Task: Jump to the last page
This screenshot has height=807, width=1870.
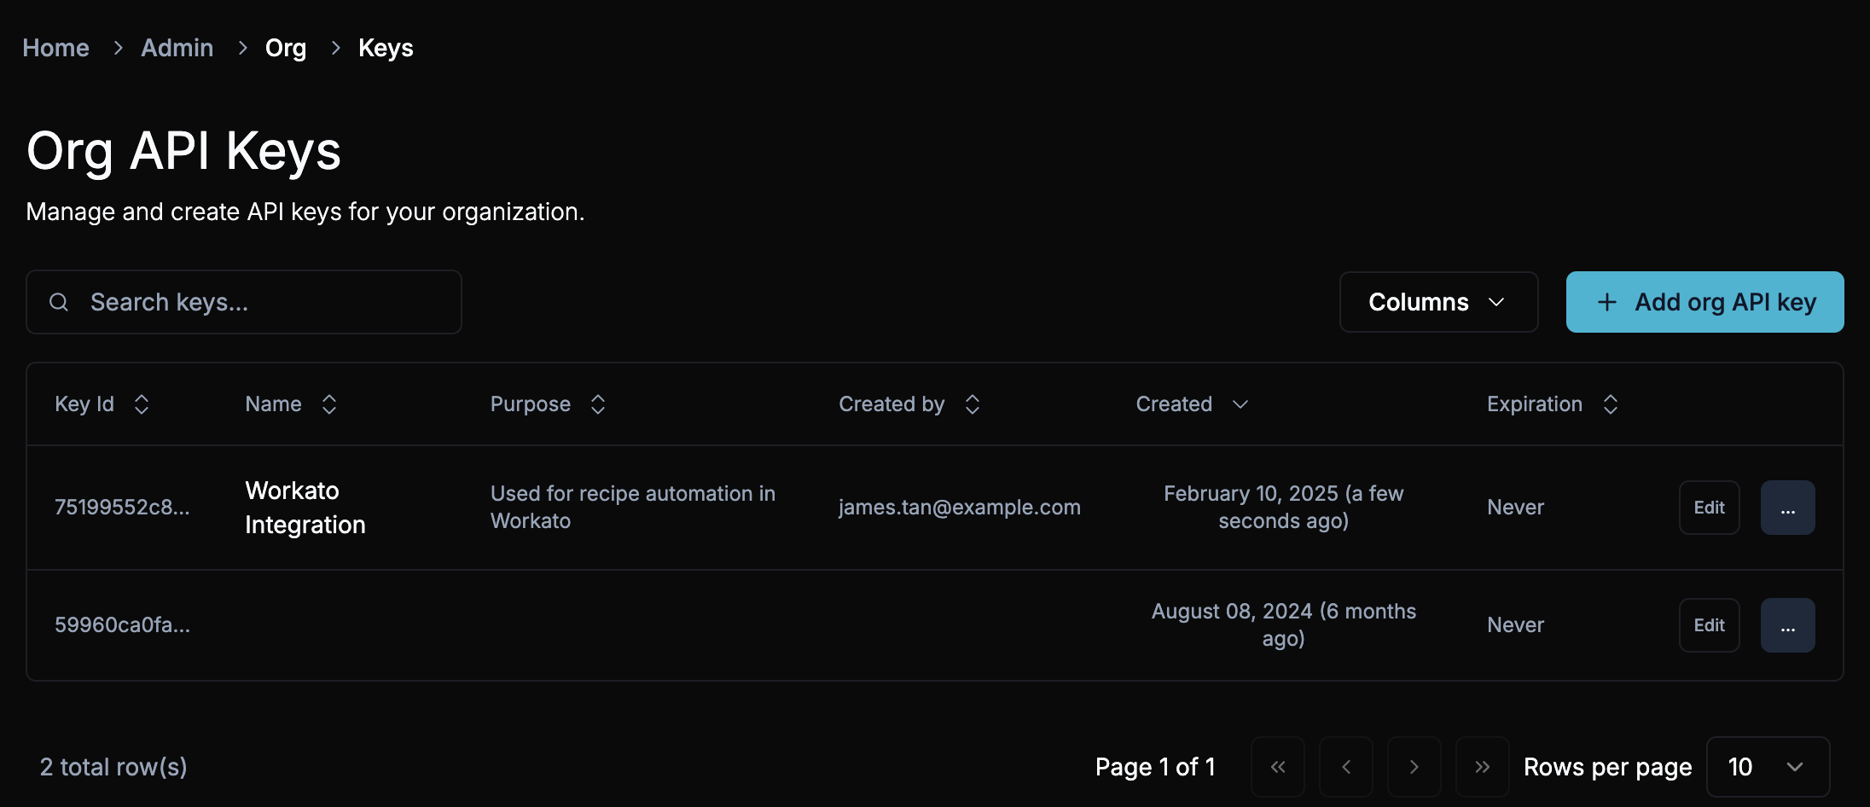Action: point(1482,766)
